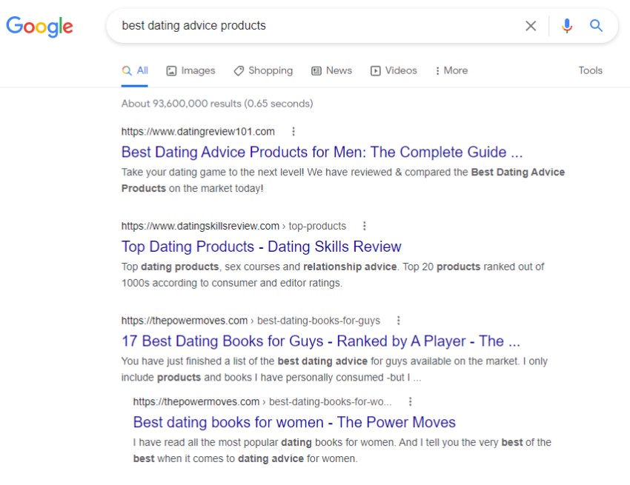
Task: Visit 17 Best Dating Books for Guys link
Action: pyautogui.click(x=320, y=341)
